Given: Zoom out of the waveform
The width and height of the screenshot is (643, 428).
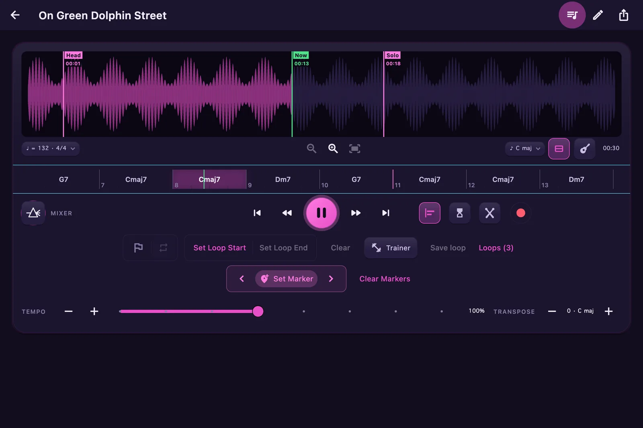Looking at the screenshot, I should (x=311, y=148).
